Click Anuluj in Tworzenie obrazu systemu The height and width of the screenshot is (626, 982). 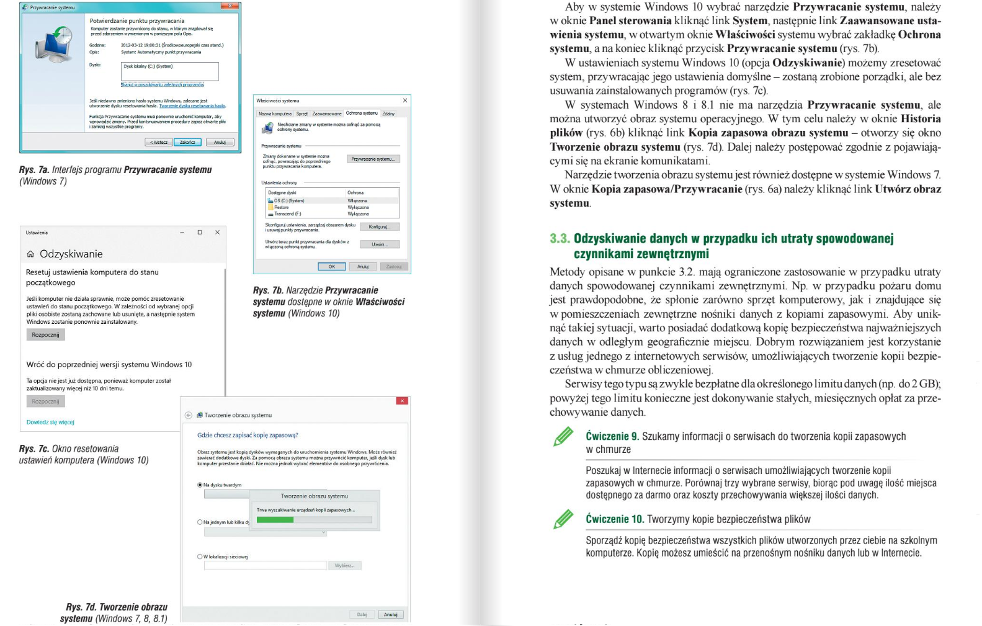(390, 614)
